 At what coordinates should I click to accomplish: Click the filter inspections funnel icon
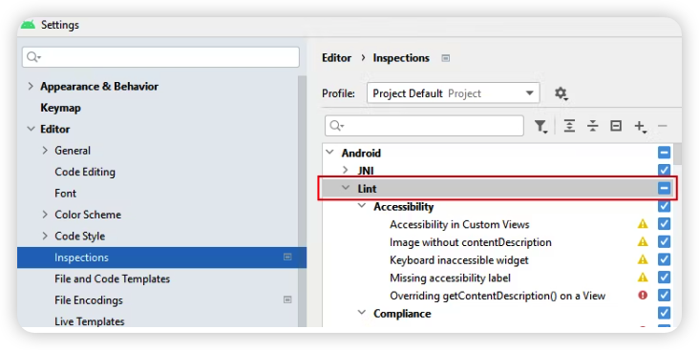540,127
